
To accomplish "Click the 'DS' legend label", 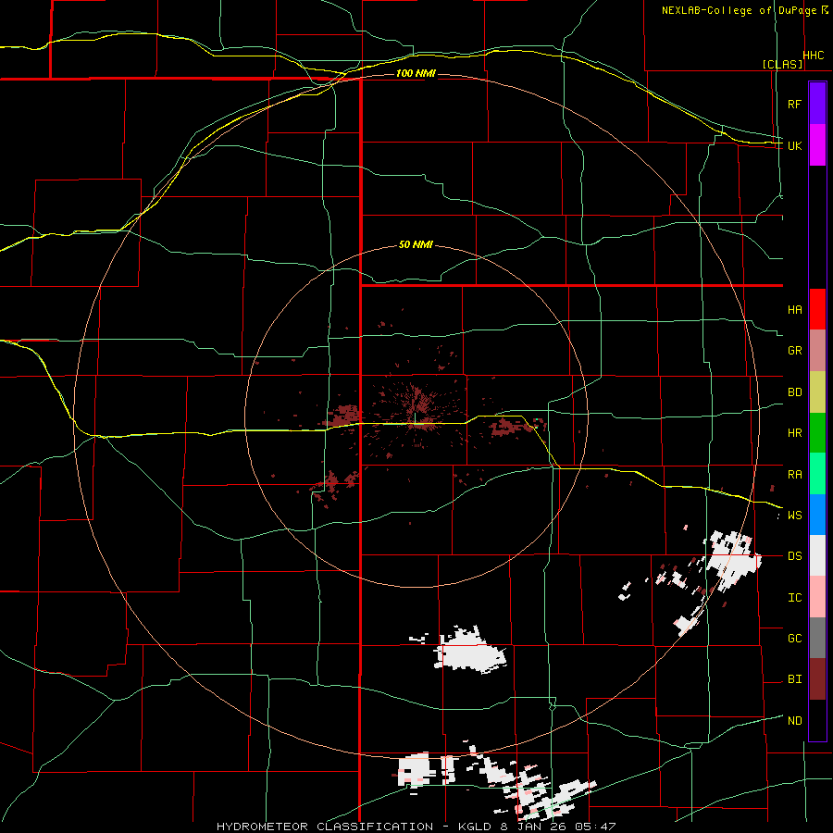I will 794,556.
